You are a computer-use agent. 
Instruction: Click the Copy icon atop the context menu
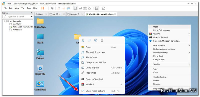pos(89,40)
